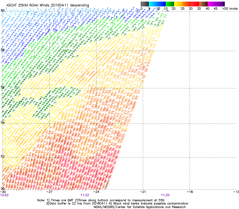Click the longitude label '-18'
Viewport: 239px width, 209px height.
[x=190, y=192]
